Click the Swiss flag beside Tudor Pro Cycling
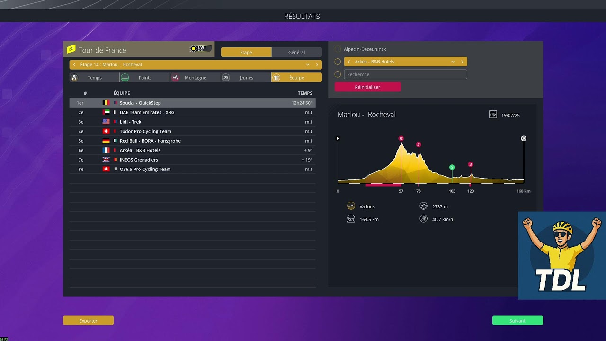The image size is (606, 341). coord(106,131)
